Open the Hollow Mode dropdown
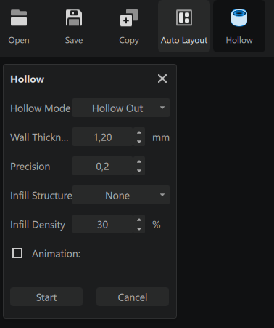The image size is (274, 328). (121, 108)
